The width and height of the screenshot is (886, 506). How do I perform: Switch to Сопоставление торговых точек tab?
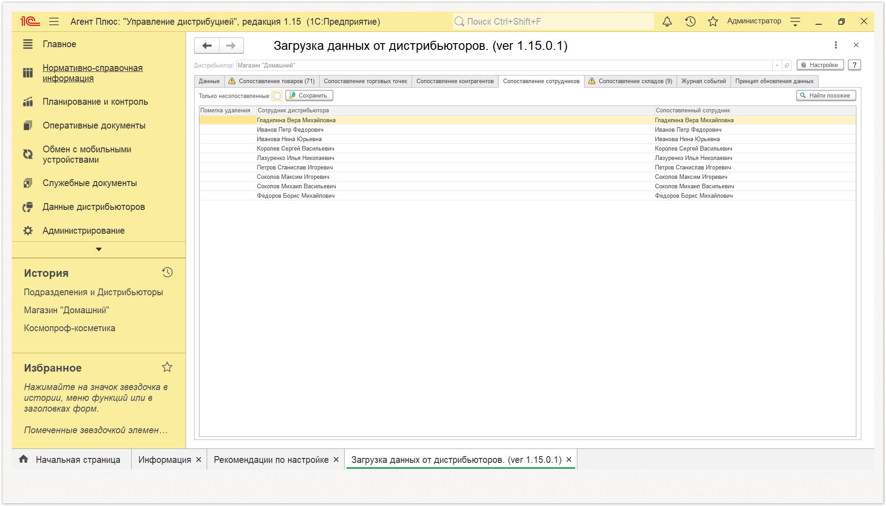coord(365,81)
